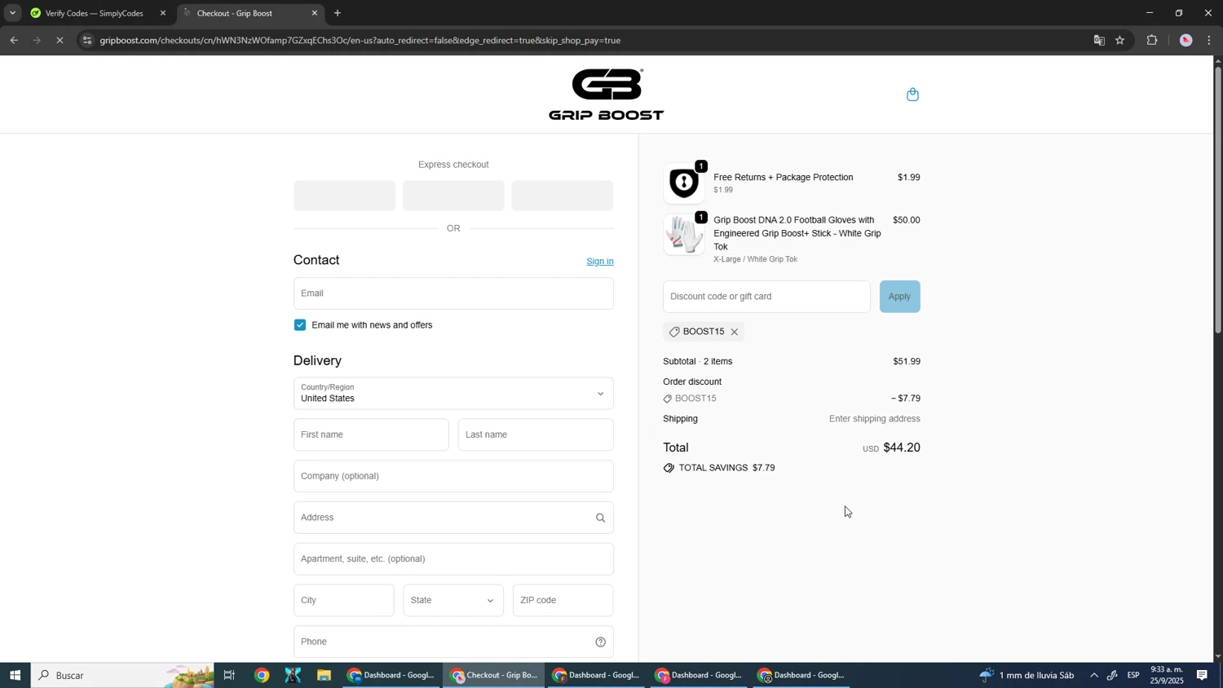The width and height of the screenshot is (1223, 688).
Task: Click the Company (optional) field
Action: [453, 476]
